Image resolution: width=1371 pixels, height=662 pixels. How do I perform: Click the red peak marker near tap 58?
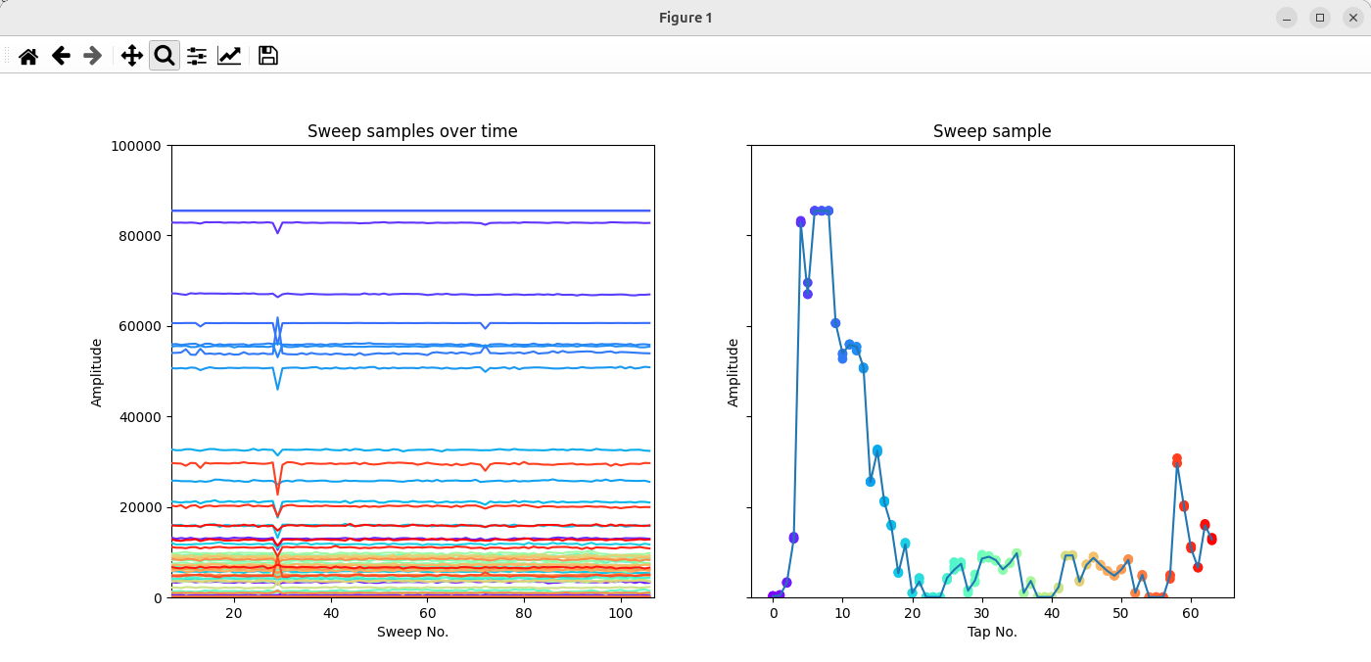(1177, 459)
